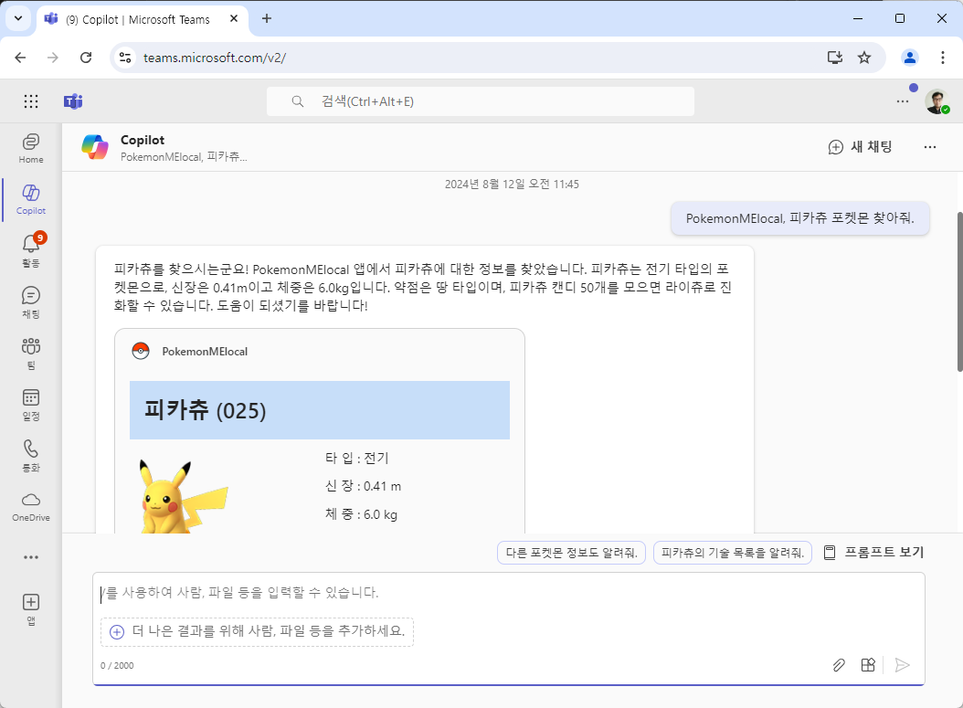Open browser site information icon
Screen dimensions: 963x708
125,58
